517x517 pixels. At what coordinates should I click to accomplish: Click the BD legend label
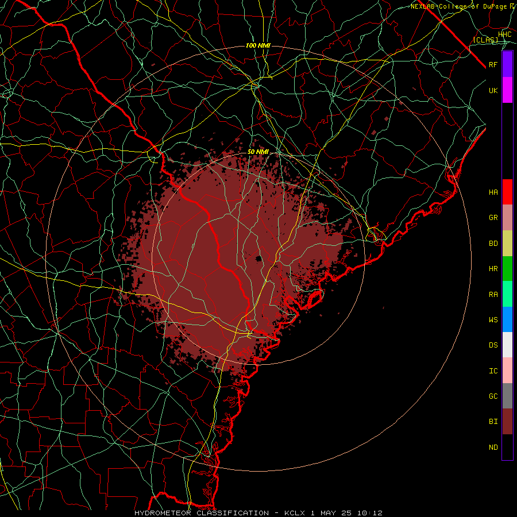[493, 244]
